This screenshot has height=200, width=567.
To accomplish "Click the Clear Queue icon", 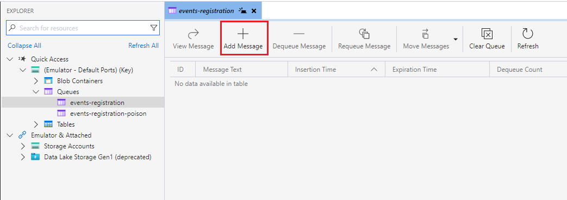I will click(x=487, y=34).
